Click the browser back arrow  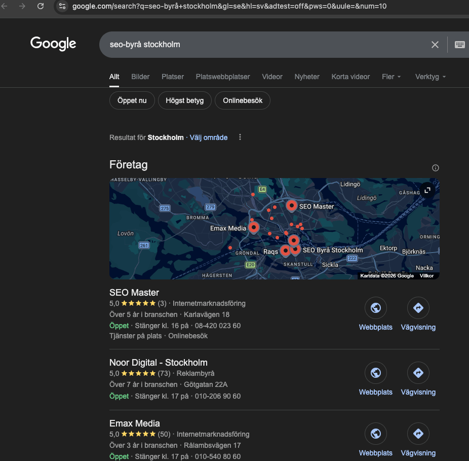tap(4, 6)
